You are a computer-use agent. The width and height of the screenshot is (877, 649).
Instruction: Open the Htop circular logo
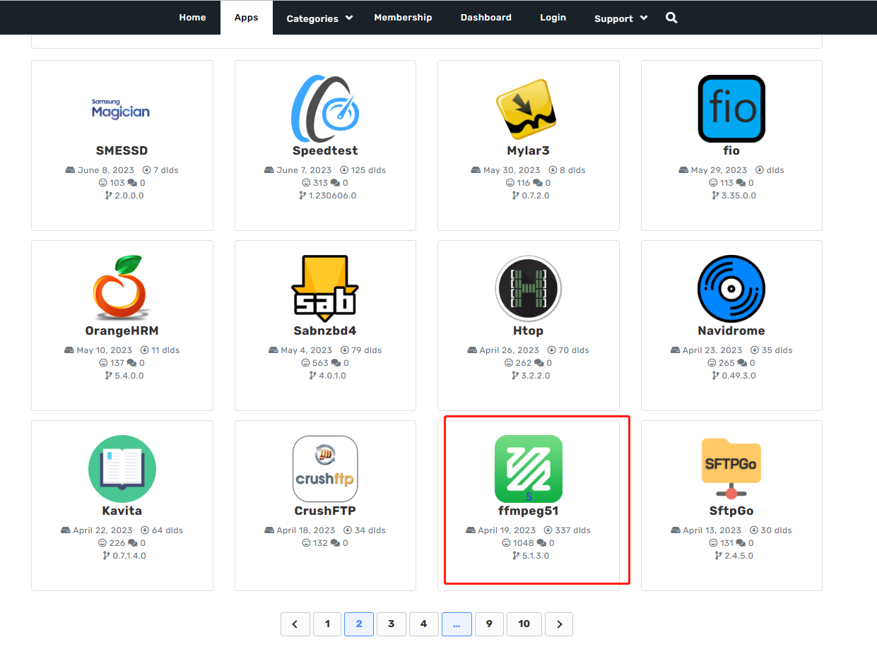pos(528,289)
